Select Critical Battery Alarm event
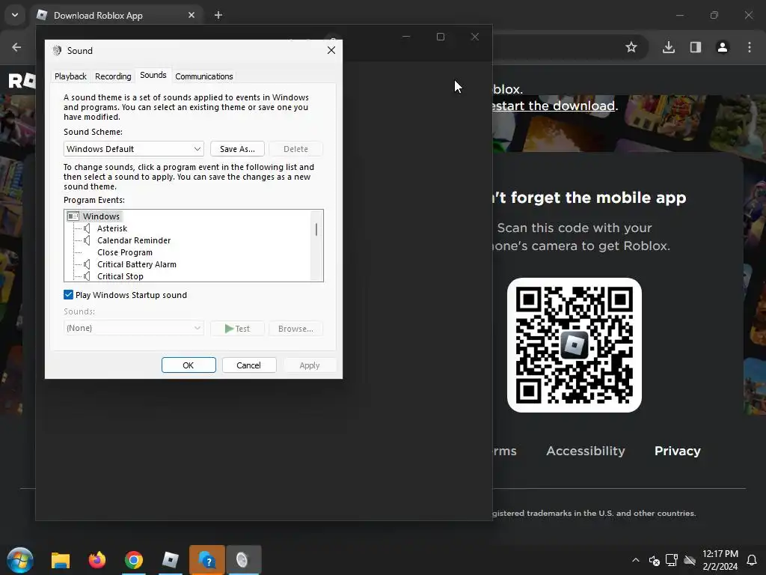 (137, 264)
